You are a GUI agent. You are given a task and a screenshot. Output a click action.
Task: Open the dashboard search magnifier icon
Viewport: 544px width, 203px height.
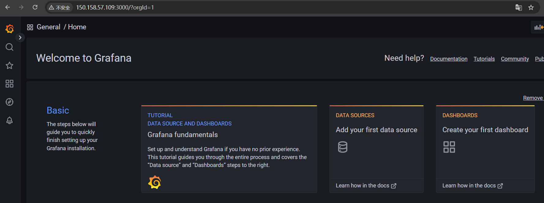[9, 47]
